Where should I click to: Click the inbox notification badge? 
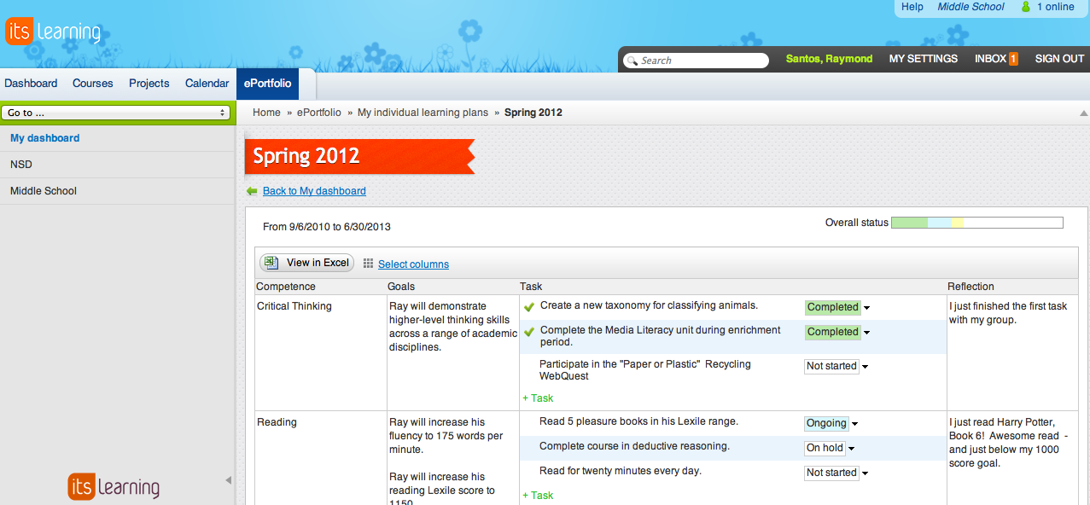(x=1013, y=59)
